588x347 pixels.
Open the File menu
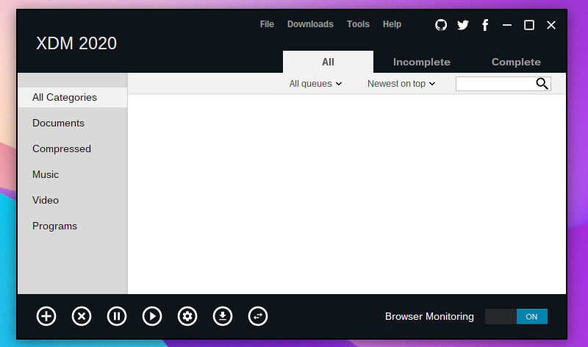click(267, 24)
